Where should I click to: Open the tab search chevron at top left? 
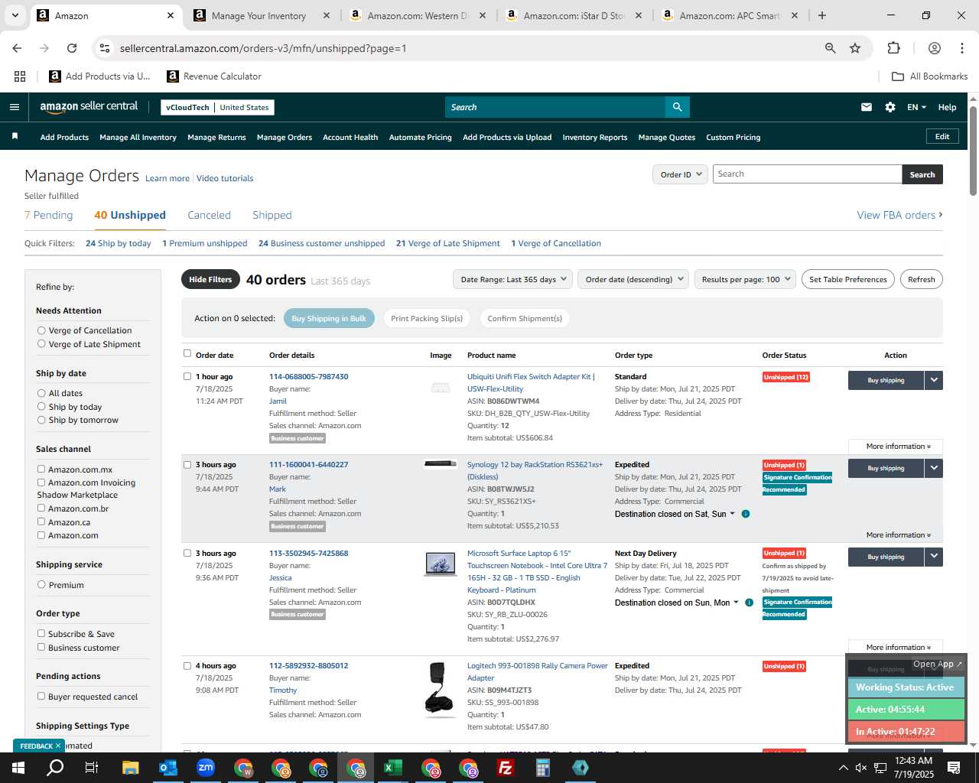coord(15,15)
